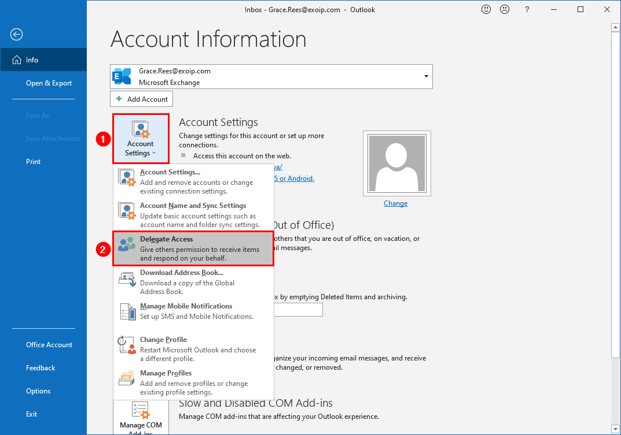Click the Microsoft Exchange account logo
Viewport: 621px width, 435px height.
coord(122,76)
